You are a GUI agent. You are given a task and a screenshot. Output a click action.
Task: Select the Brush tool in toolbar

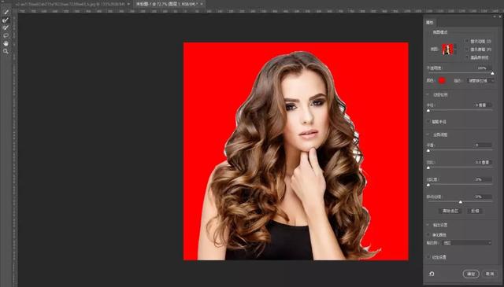[x=6, y=28]
